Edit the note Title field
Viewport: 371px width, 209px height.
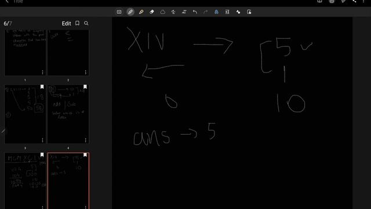[x=18, y=1]
